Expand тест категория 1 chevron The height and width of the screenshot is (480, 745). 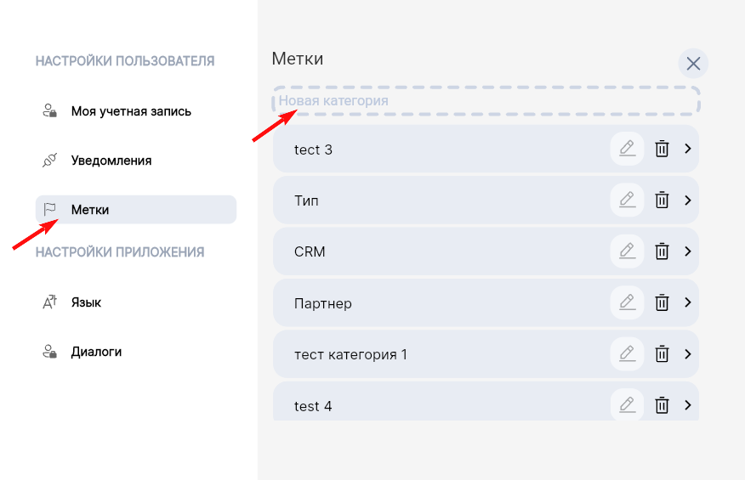[x=687, y=353]
